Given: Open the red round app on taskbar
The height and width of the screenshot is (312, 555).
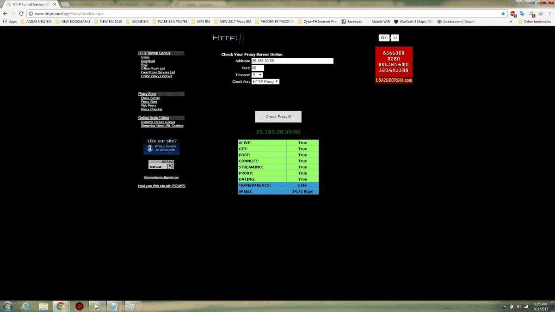Looking at the screenshot, I should 79,306.
